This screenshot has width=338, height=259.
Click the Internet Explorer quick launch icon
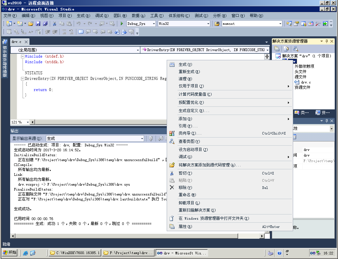coord(26,253)
